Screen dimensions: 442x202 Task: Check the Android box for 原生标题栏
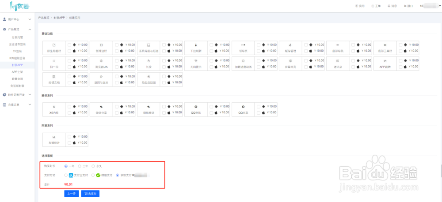[69, 45]
